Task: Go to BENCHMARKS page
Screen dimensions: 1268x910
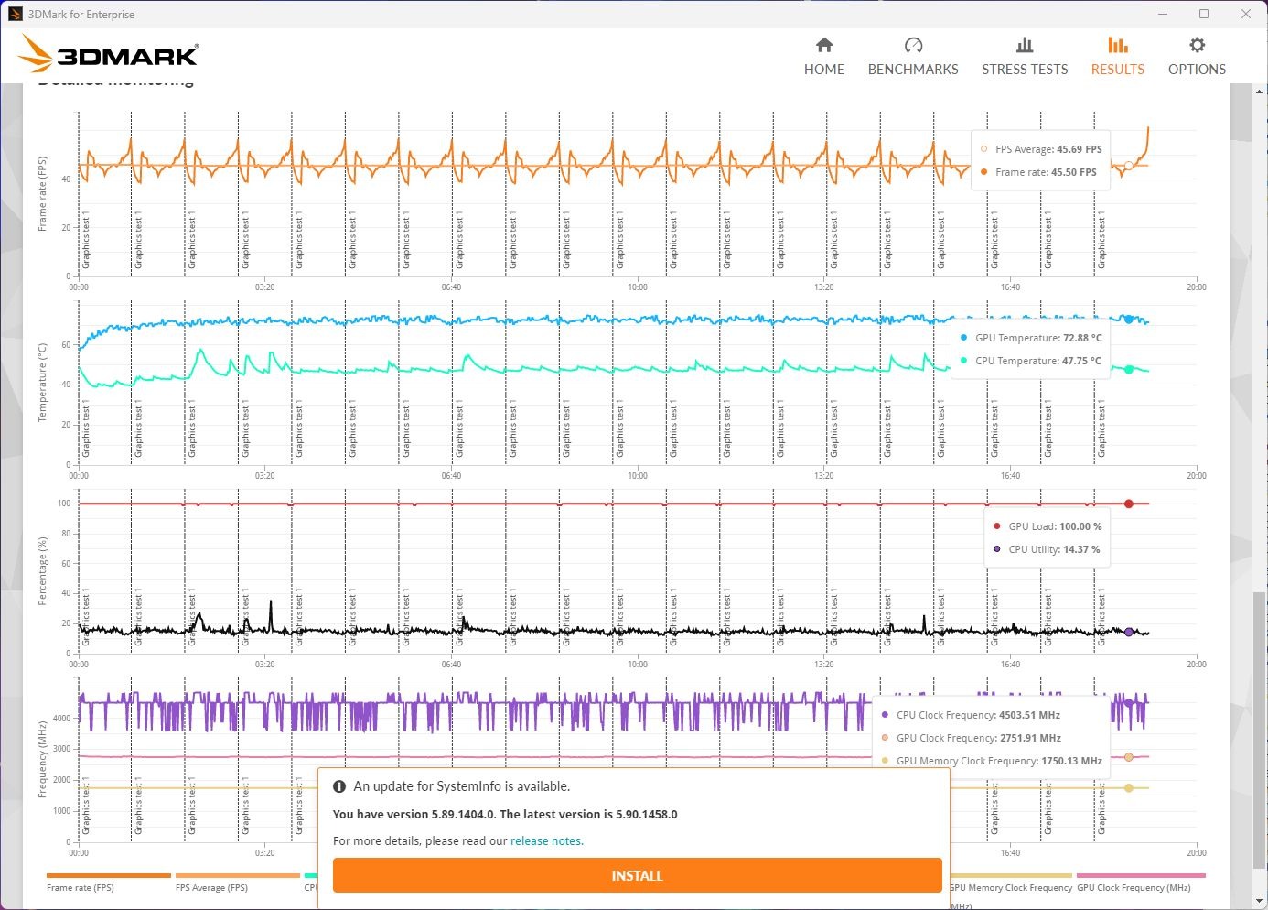Action: click(912, 57)
